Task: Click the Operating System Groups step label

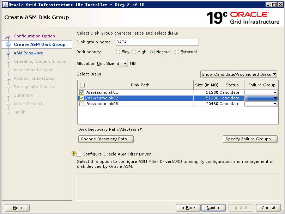Action: 40,61
